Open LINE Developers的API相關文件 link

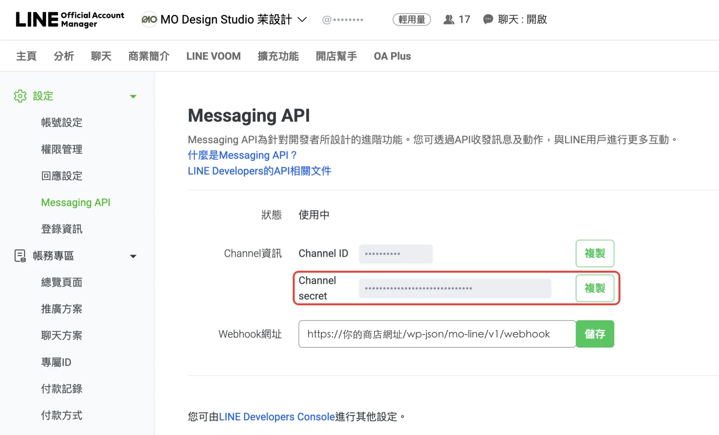259,171
